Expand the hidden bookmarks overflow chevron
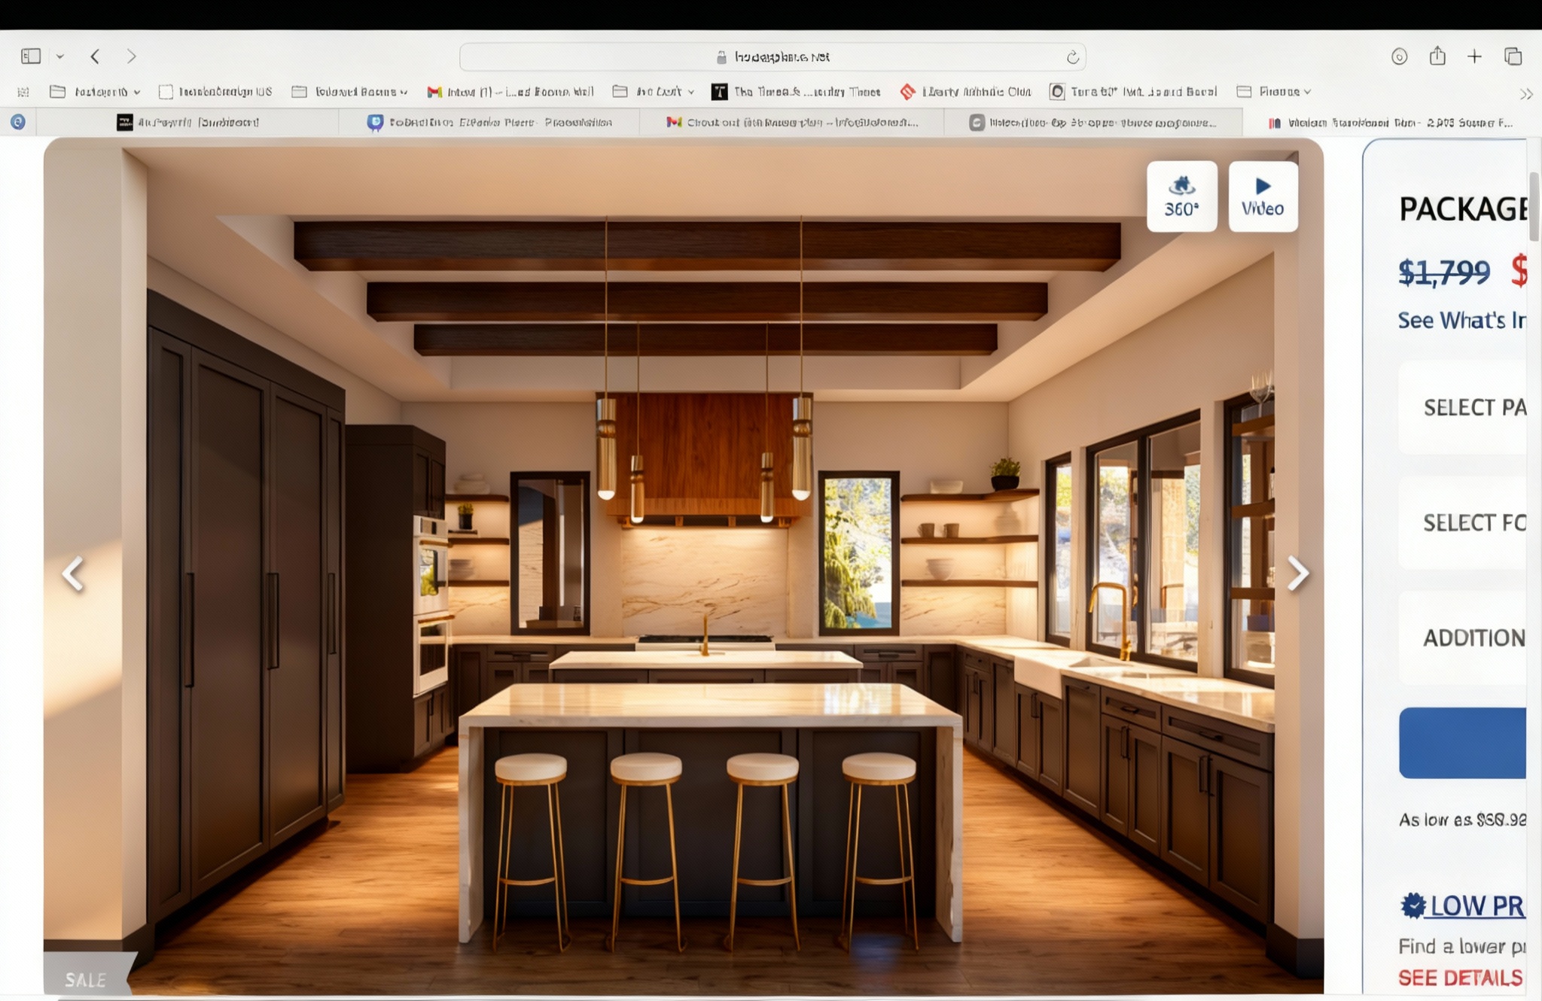1542x1001 pixels. point(1525,94)
